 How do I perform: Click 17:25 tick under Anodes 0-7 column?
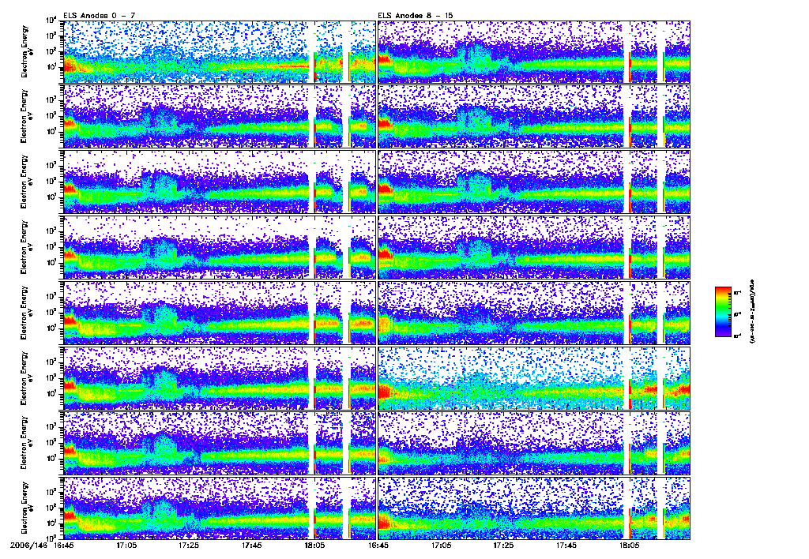tap(188, 545)
